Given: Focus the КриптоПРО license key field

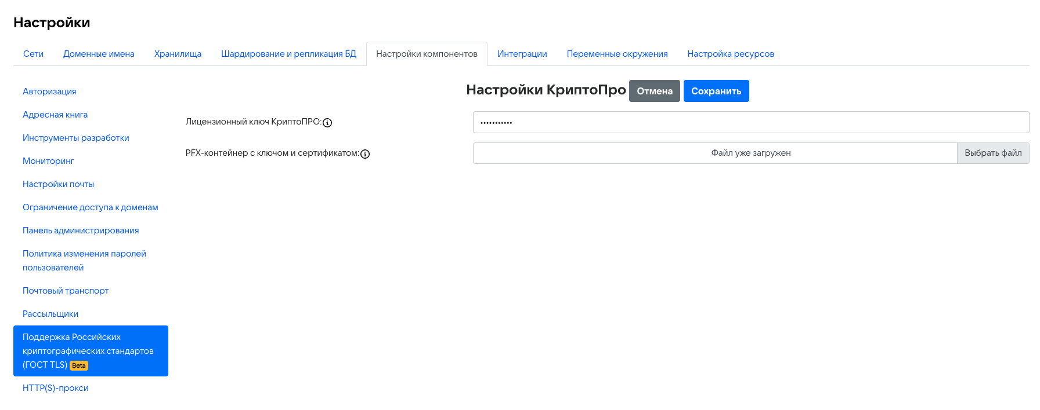Looking at the screenshot, I should [x=751, y=122].
